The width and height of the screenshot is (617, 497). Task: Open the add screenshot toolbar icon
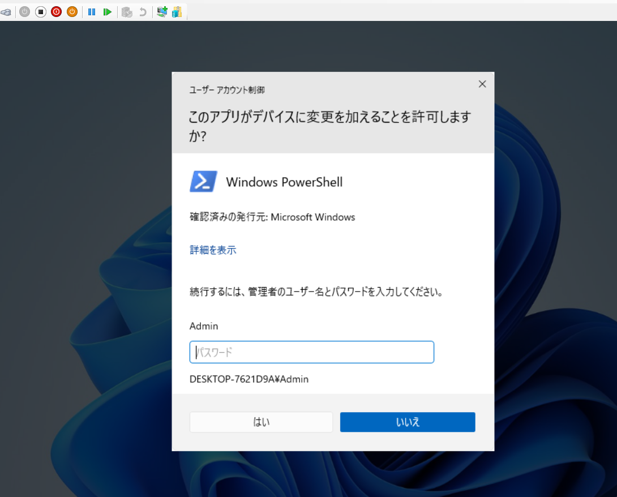pyautogui.click(x=162, y=11)
